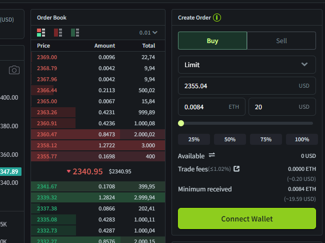This screenshot has width=325, height=243.
Task: Click the swap arrows next to Available
Action: pyautogui.click(x=212, y=155)
